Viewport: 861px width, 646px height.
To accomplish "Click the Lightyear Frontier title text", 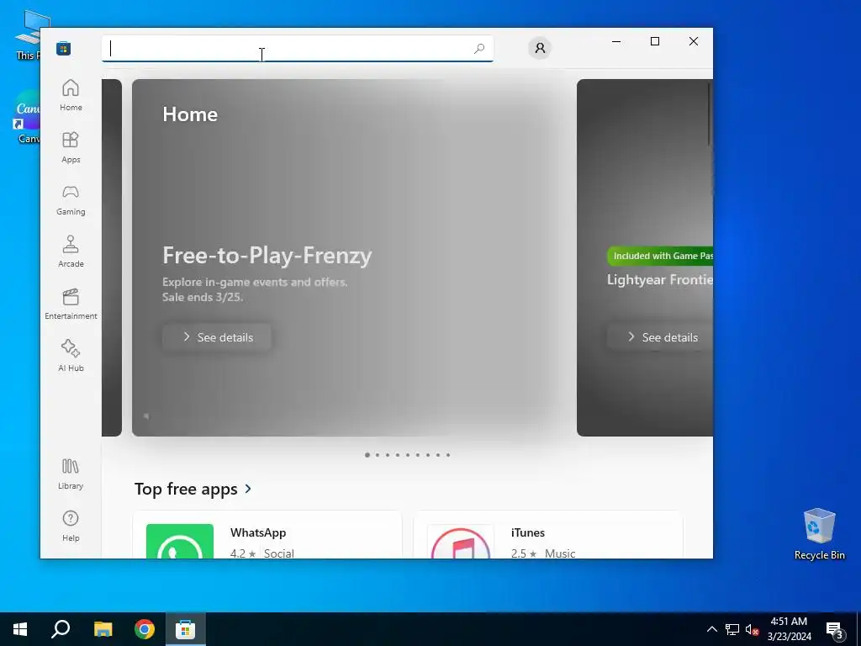I will (x=660, y=279).
